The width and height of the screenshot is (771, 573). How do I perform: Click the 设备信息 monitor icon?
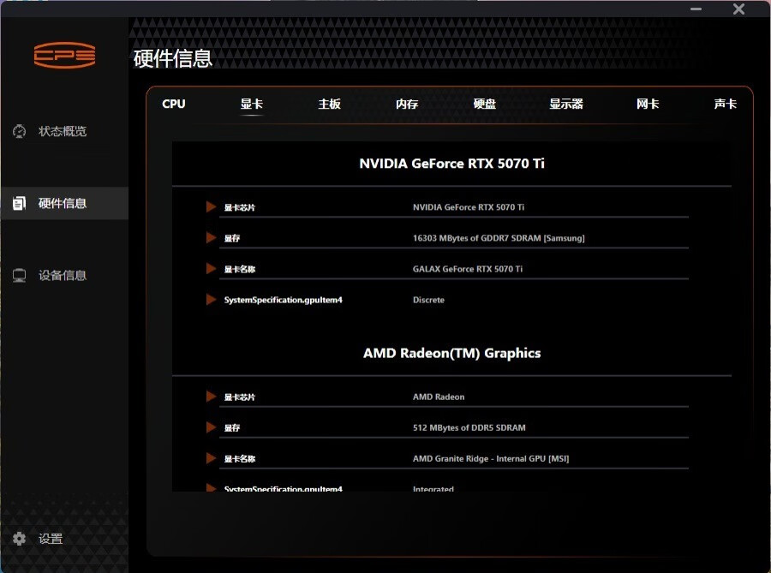tap(19, 275)
